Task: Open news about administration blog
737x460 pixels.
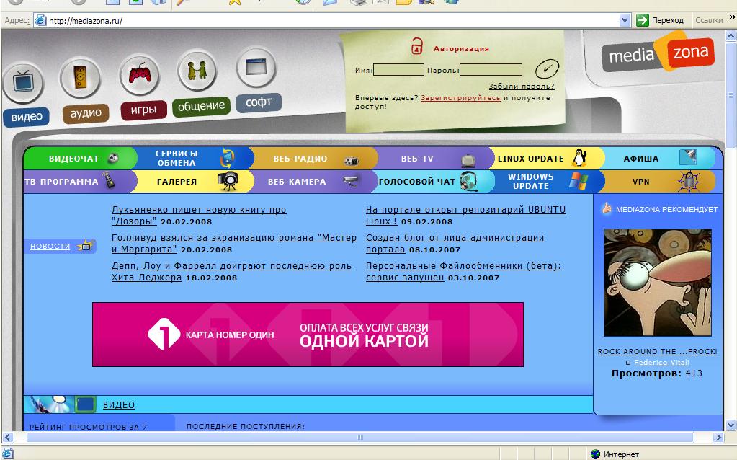Action: pyautogui.click(x=455, y=243)
